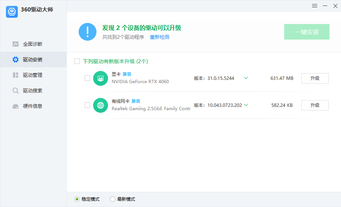Open the 硬件信息 menu item
The width and height of the screenshot is (341, 207).
(33, 106)
